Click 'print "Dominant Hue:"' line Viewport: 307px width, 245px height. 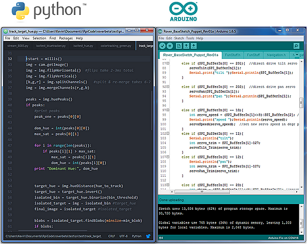click(x=66, y=169)
